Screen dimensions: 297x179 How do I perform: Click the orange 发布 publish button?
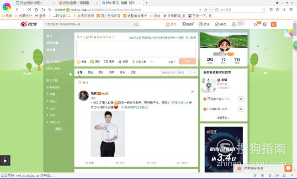[187, 61]
